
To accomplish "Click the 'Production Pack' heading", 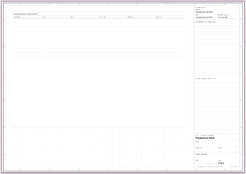I will point(205,138).
